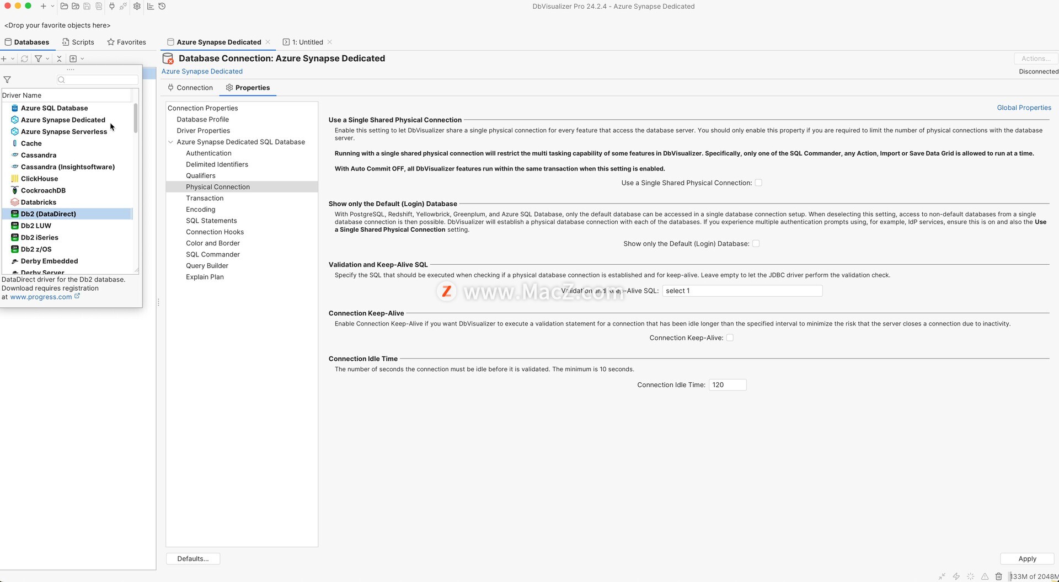1059x582 pixels.
Task: Click the Apply button
Action: point(1027,559)
